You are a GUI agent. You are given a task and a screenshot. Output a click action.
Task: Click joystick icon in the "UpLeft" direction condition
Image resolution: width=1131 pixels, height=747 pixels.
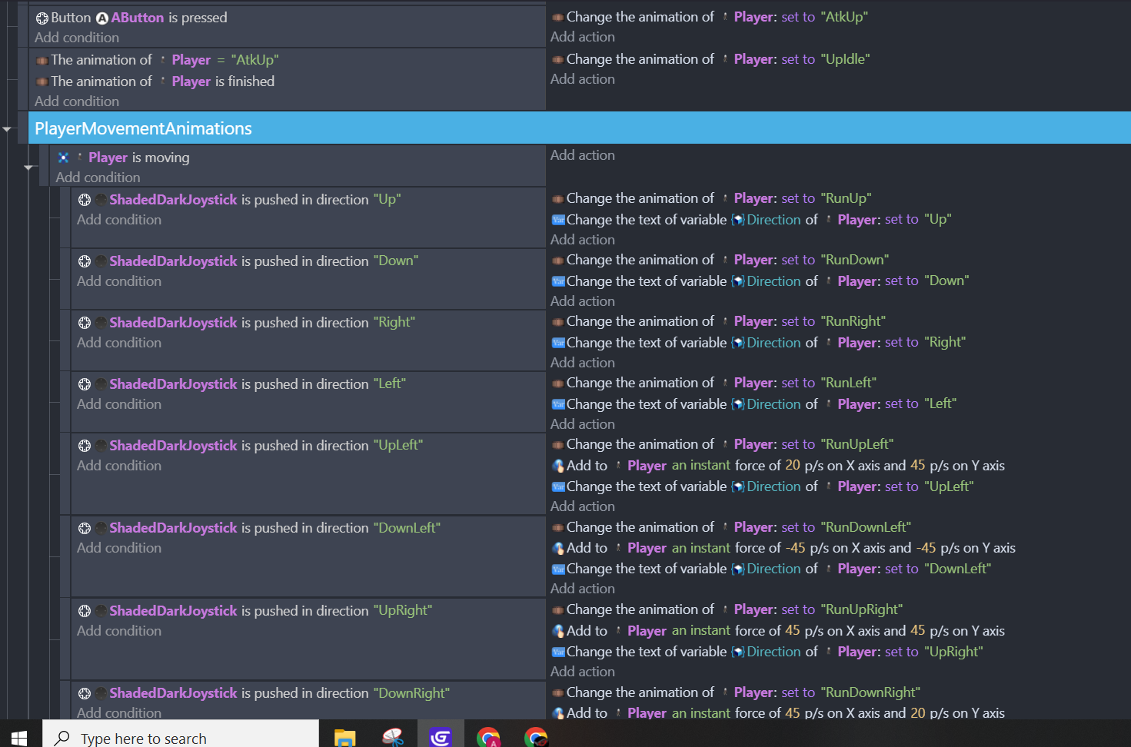pos(85,446)
